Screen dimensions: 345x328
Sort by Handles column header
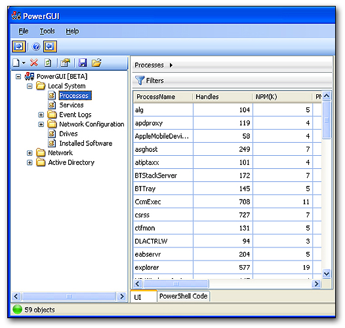(x=222, y=97)
